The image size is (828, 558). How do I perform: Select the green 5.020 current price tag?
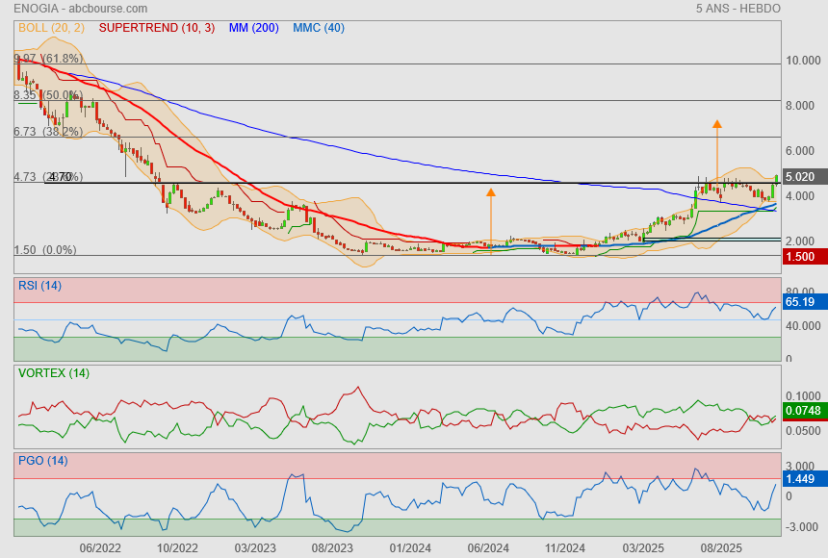(801, 177)
